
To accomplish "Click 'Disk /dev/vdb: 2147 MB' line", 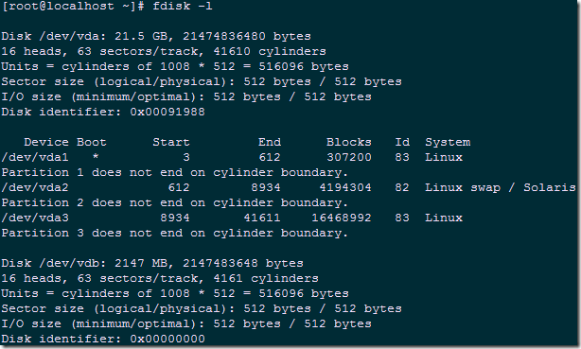I will tap(152, 264).
